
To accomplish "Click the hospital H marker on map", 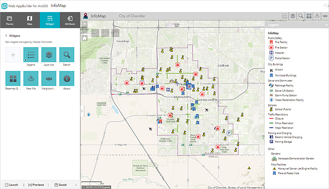I will click(168, 90).
